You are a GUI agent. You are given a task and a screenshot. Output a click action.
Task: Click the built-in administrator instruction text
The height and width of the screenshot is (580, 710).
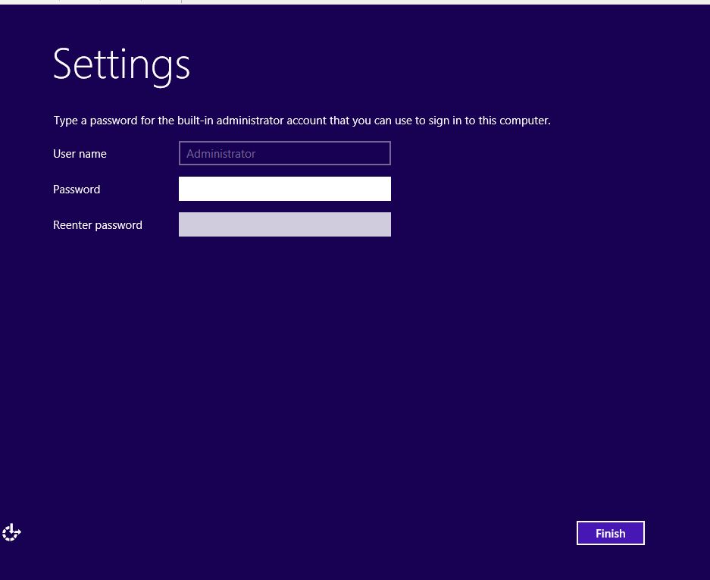pyautogui.click(x=302, y=121)
